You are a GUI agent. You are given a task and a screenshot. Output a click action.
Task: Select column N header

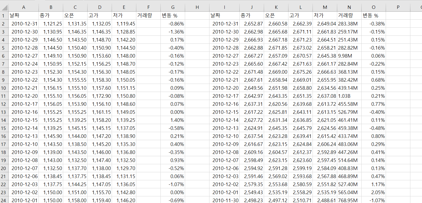(x=349, y=7)
